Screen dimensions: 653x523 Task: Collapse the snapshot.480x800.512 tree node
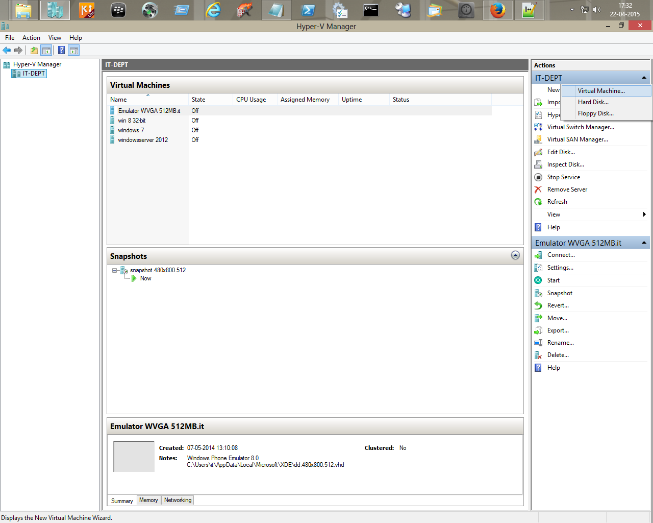[x=115, y=271]
